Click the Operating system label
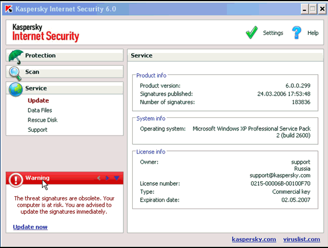 click(163, 128)
